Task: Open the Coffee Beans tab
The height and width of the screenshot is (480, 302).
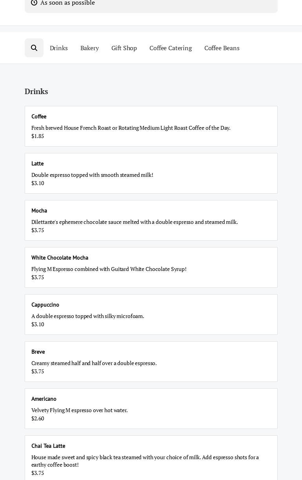Action: click(222, 48)
